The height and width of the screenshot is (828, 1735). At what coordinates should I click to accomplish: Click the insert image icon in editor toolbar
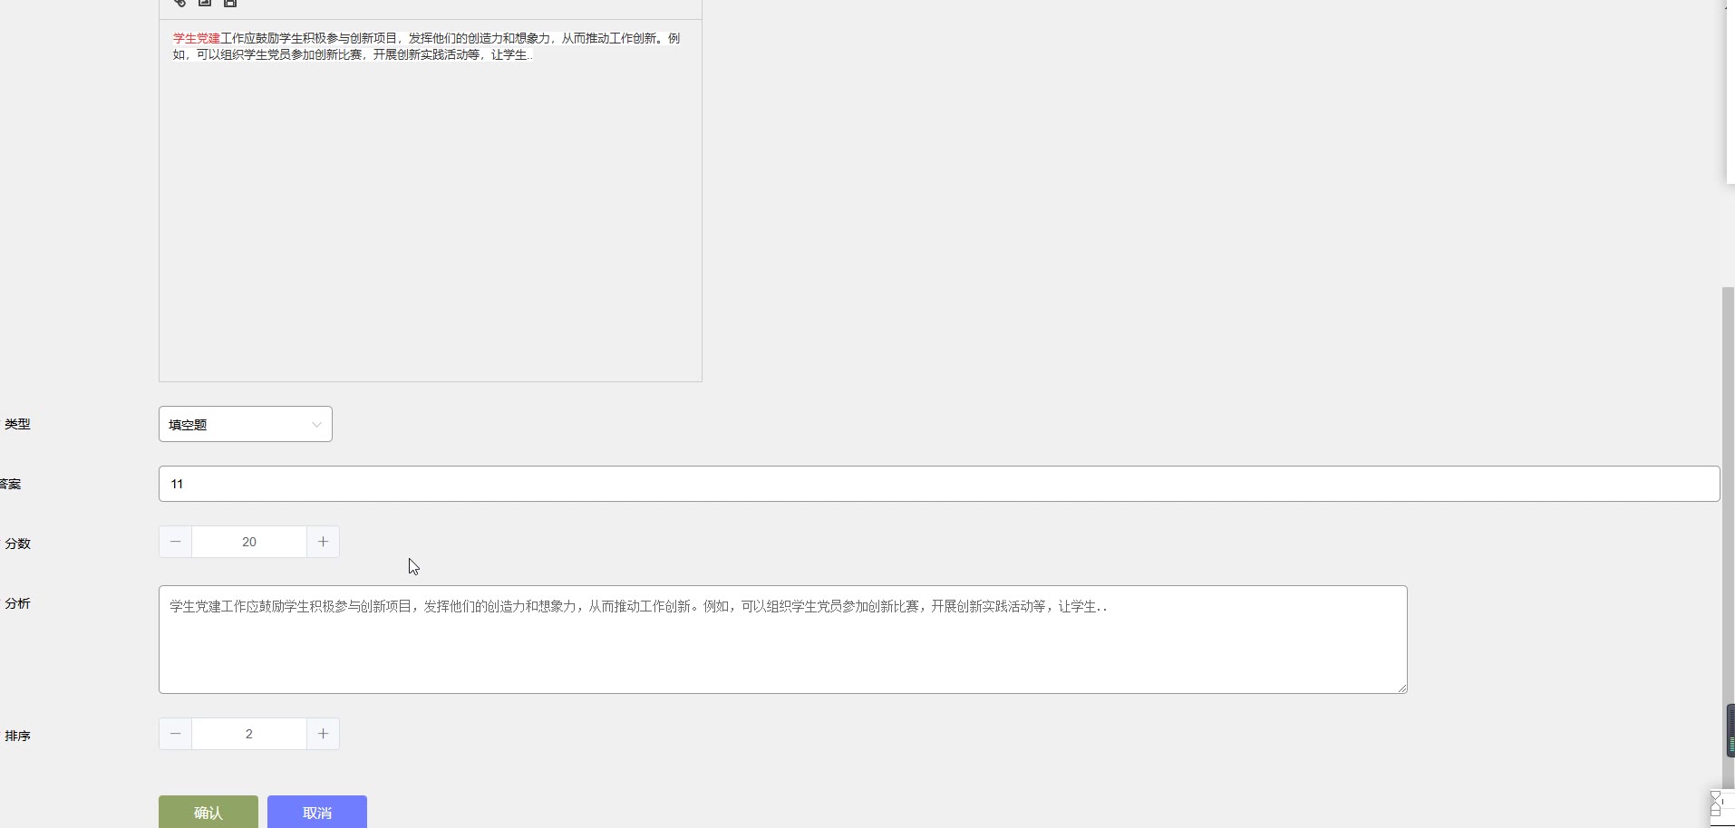point(205,3)
